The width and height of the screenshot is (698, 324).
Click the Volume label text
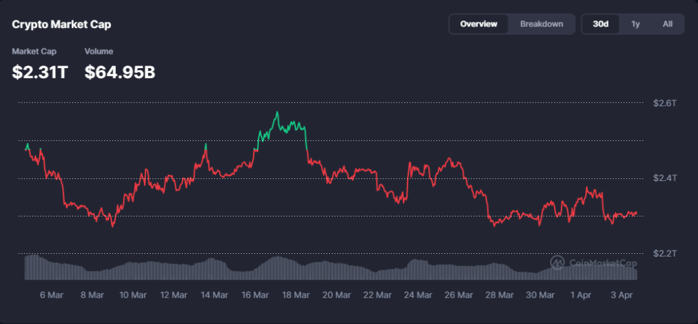(99, 51)
